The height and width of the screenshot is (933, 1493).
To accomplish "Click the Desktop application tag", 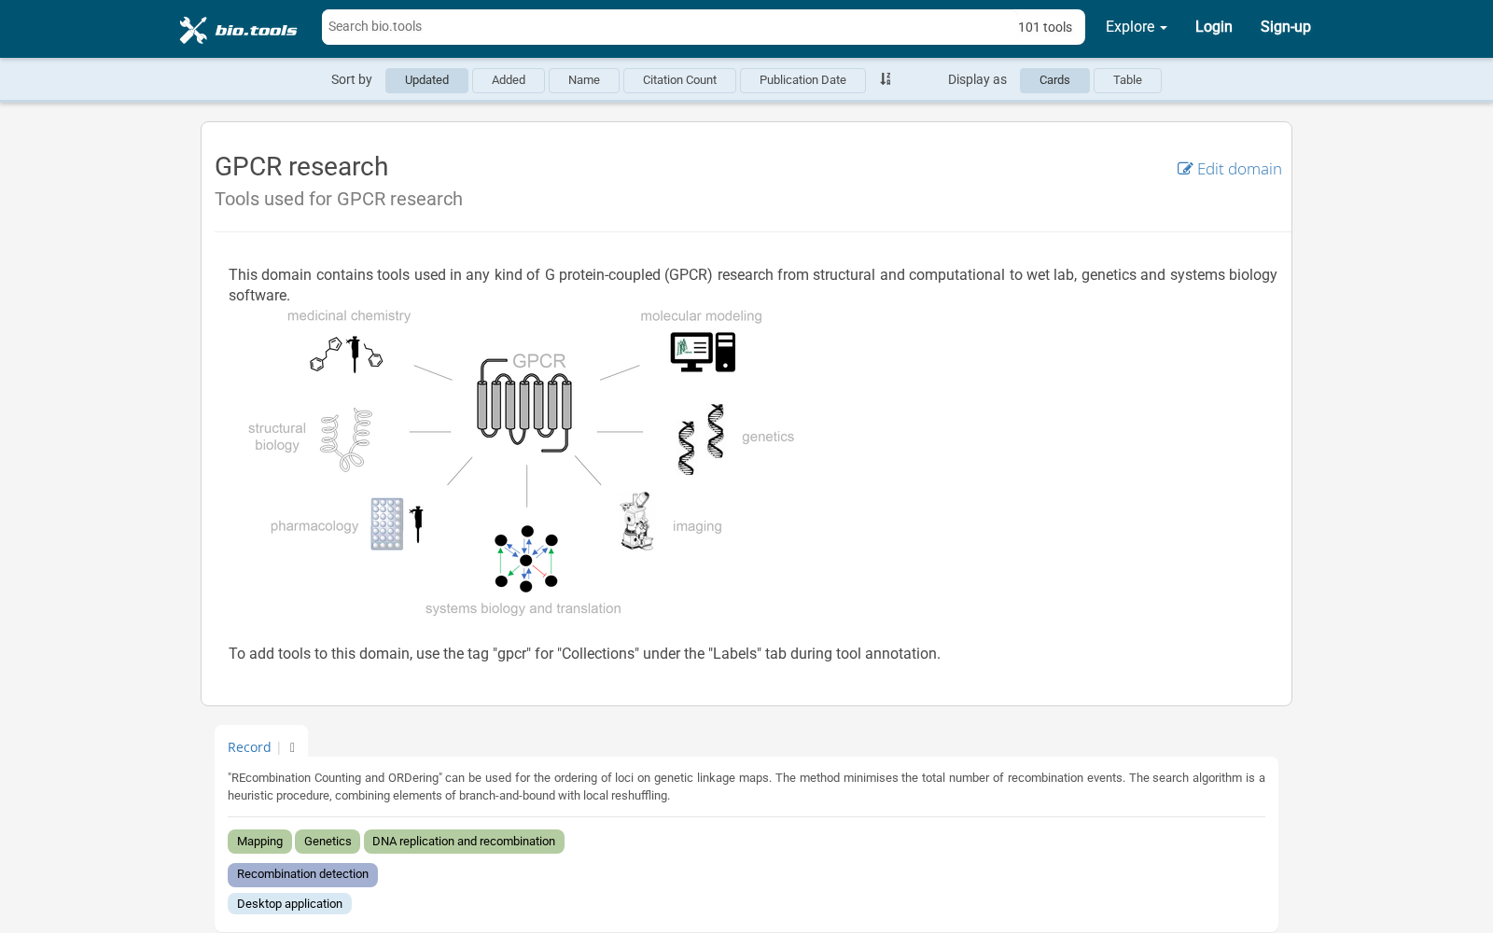I will click(289, 904).
